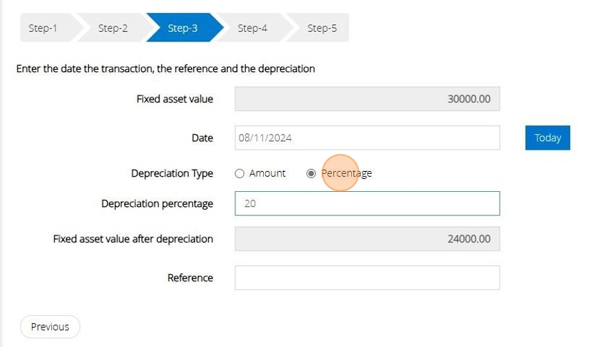Switch to the Step-5 wizard tab
The height and width of the screenshot is (347, 597).
point(322,28)
